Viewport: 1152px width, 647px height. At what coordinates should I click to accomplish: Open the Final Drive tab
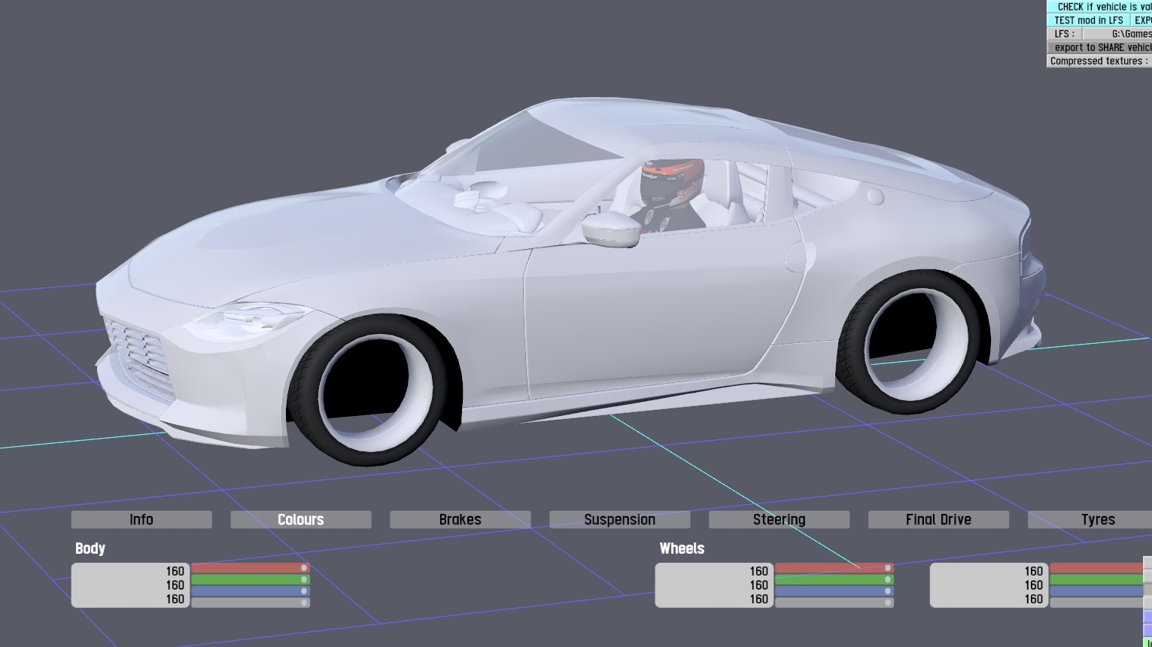coord(939,520)
